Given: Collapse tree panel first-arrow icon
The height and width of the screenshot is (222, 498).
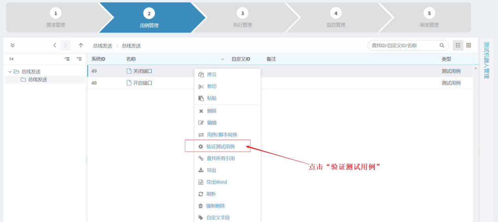Looking at the screenshot, I should [x=12, y=59].
